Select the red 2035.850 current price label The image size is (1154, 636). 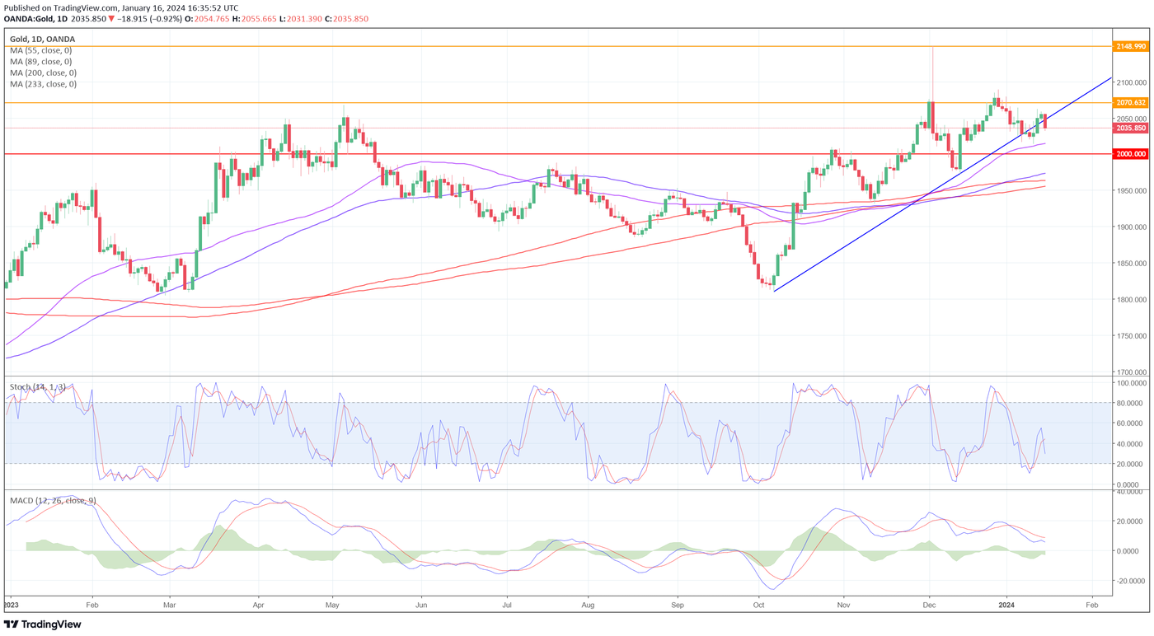[x=1130, y=129]
